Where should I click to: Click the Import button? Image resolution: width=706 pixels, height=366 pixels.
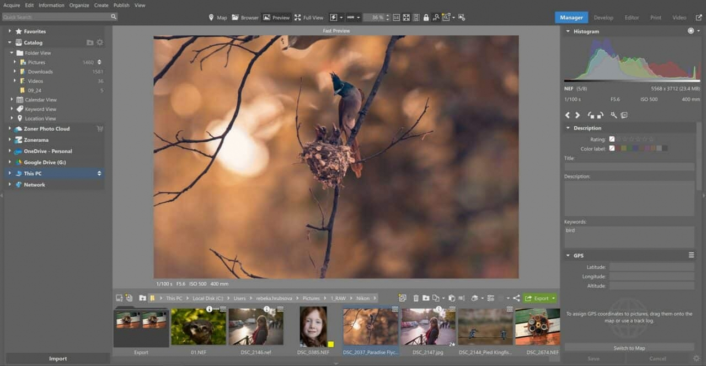pos(57,358)
